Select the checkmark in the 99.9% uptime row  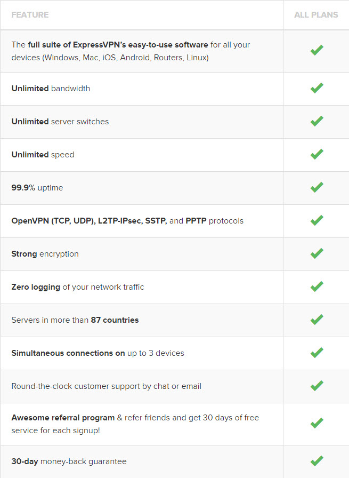316,187
